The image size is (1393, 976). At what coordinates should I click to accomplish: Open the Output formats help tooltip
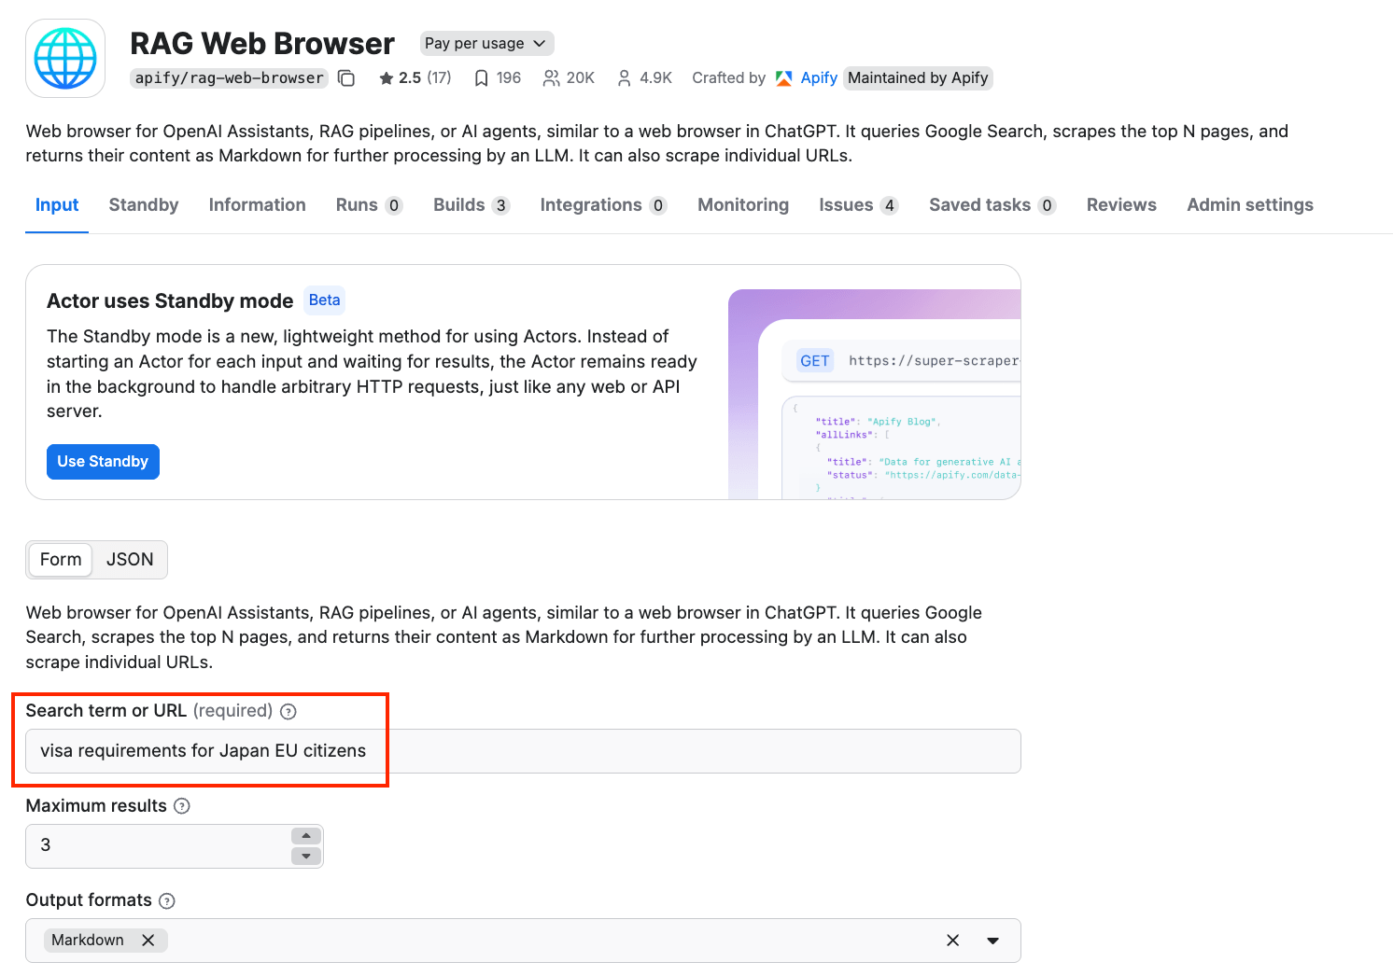(x=167, y=900)
